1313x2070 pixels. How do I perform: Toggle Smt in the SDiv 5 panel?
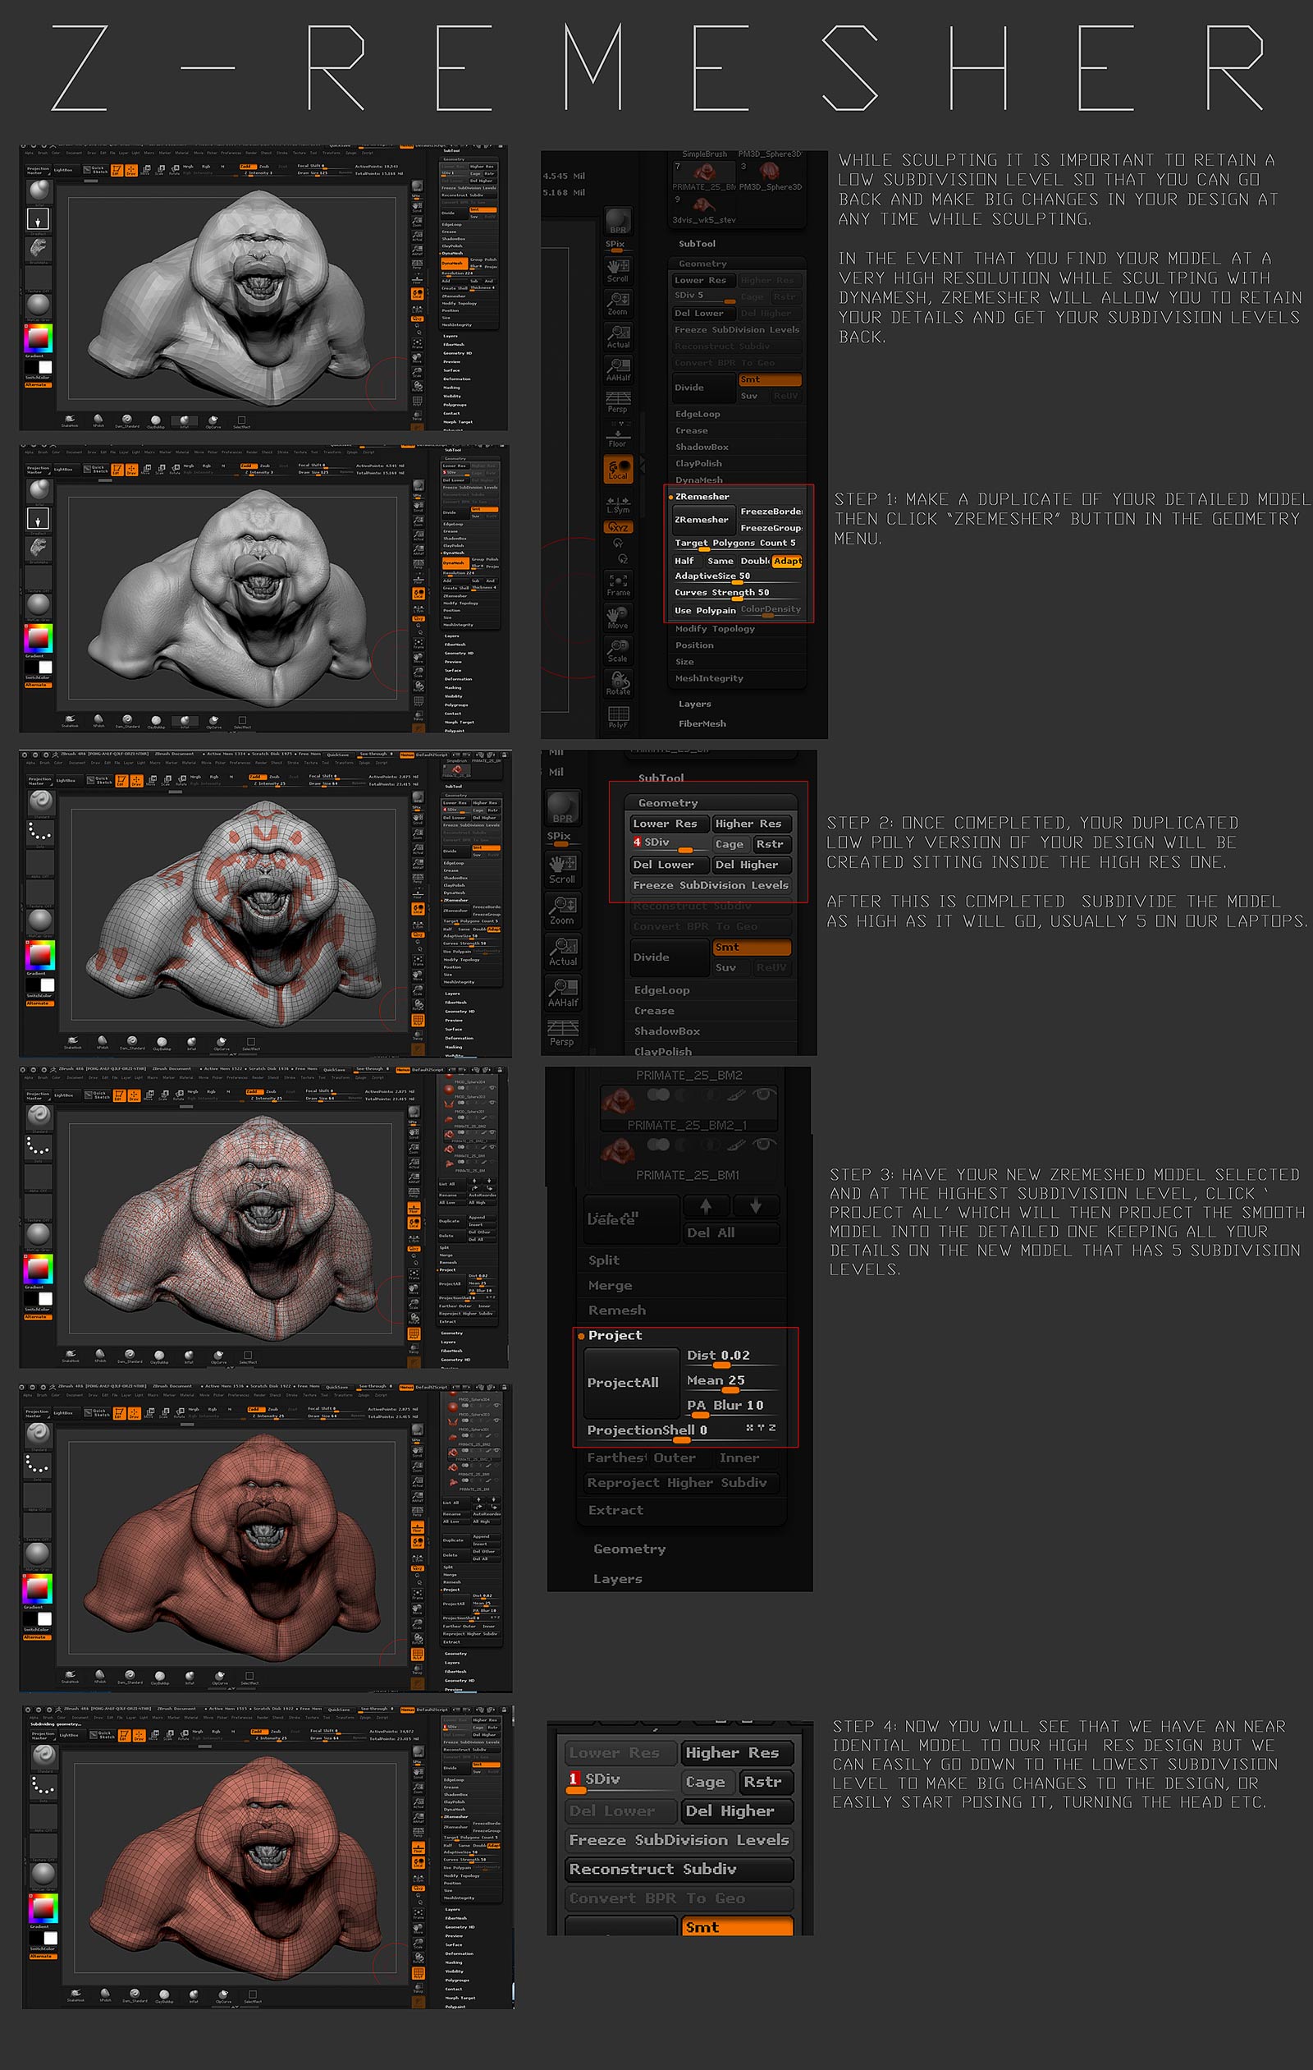click(770, 379)
